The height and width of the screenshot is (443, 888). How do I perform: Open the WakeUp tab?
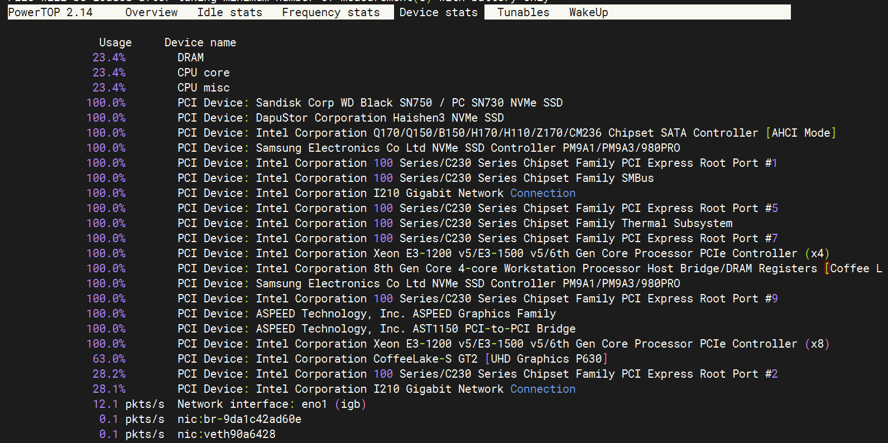(588, 12)
